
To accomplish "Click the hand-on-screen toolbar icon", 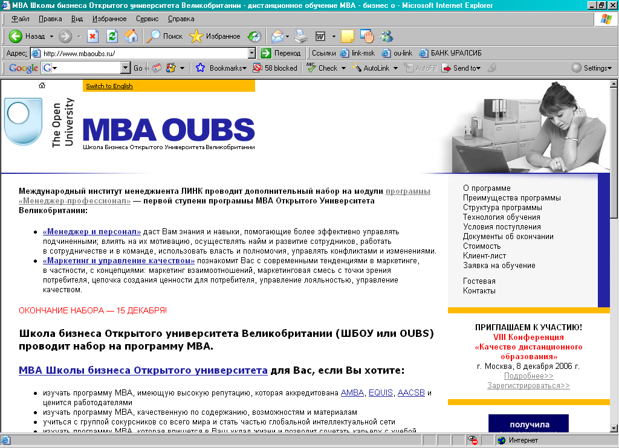I will point(367,36).
